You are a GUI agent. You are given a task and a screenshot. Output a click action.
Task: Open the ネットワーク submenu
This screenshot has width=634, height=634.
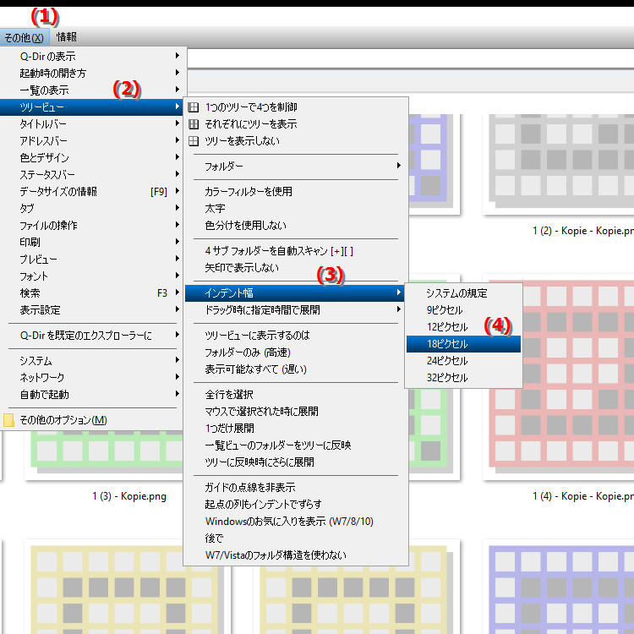(x=92, y=377)
